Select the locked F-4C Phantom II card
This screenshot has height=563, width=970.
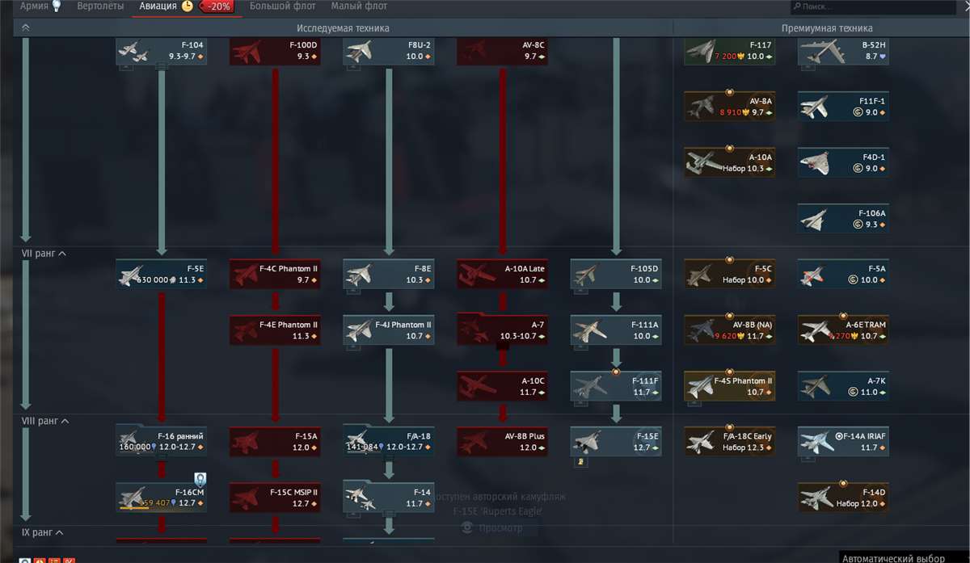pyautogui.click(x=275, y=274)
